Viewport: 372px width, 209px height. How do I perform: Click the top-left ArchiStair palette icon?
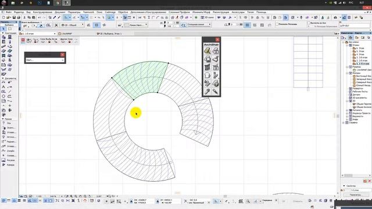coord(208,51)
